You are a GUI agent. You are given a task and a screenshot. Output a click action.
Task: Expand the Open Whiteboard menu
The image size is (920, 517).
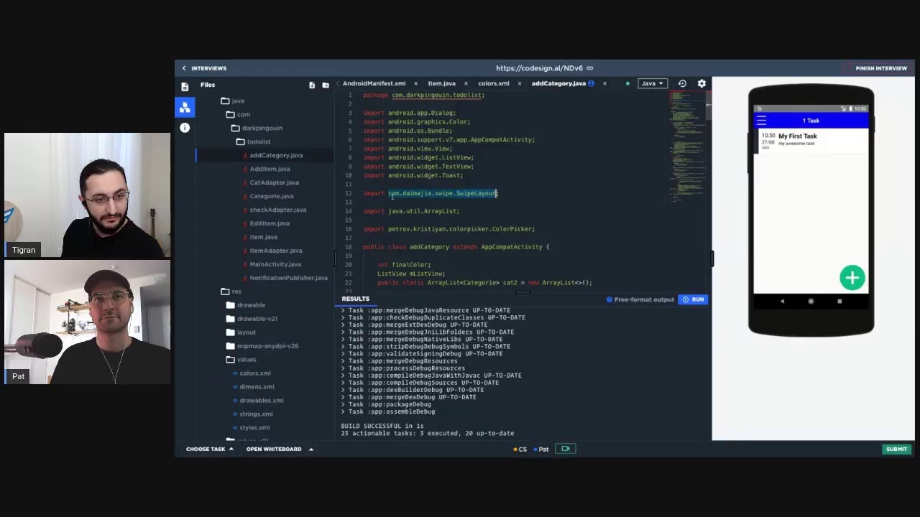pyautogui.click(x=280, y=449)
